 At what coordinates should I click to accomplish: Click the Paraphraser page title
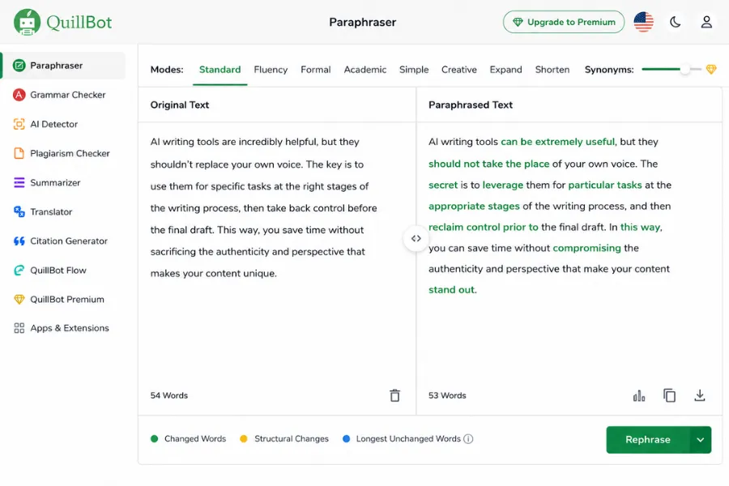(x=363, y=22)
